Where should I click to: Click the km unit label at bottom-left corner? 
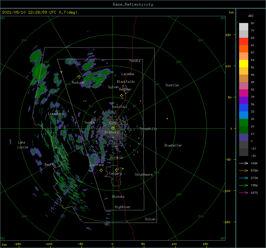tap(4, 245)
